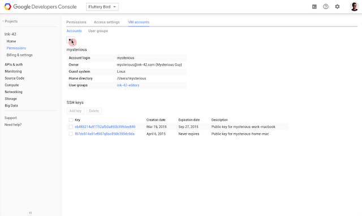Screen dimensions: 362x216
Task: Switch to the Access settings tab
Action: pyautogui.click(x=107, y=22)
